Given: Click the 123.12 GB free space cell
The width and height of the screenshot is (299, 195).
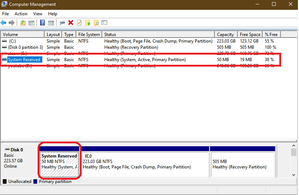Looking at the screenshot, I should [x=249, y=41].
